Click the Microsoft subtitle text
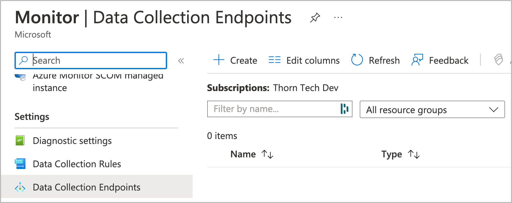The image size is (512, 203). click(33, 35)
